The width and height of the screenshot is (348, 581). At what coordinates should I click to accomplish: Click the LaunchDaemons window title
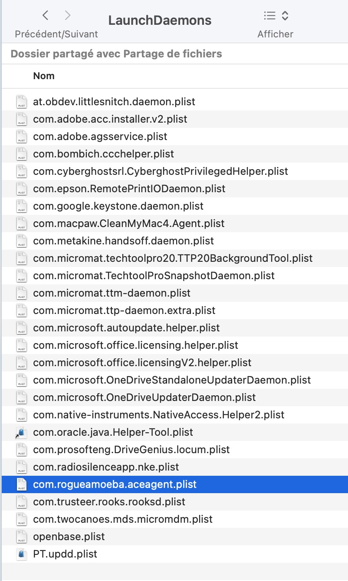(x=160, y=20)
